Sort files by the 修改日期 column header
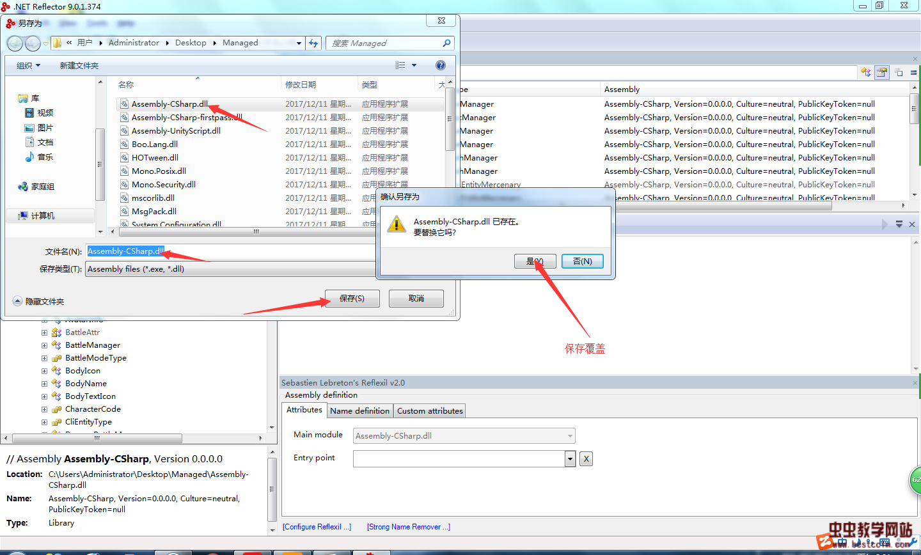Screen dimensions: 921x555 click(301, 84)
